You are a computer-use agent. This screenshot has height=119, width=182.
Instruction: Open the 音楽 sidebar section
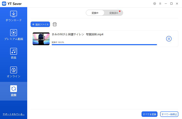(x=14, y=53)
